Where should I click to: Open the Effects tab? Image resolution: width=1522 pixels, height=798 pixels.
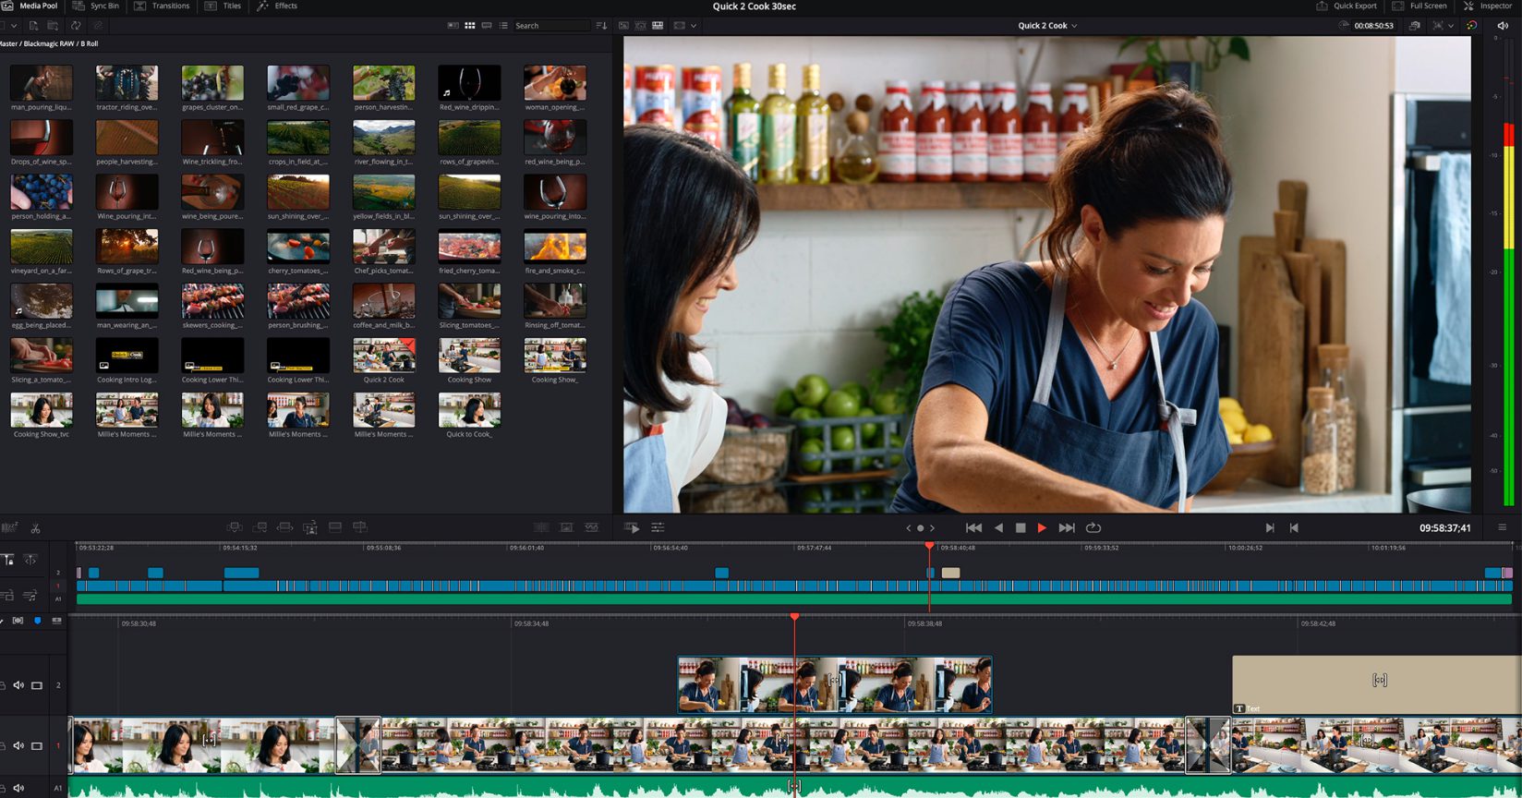[x=277, y=6]
